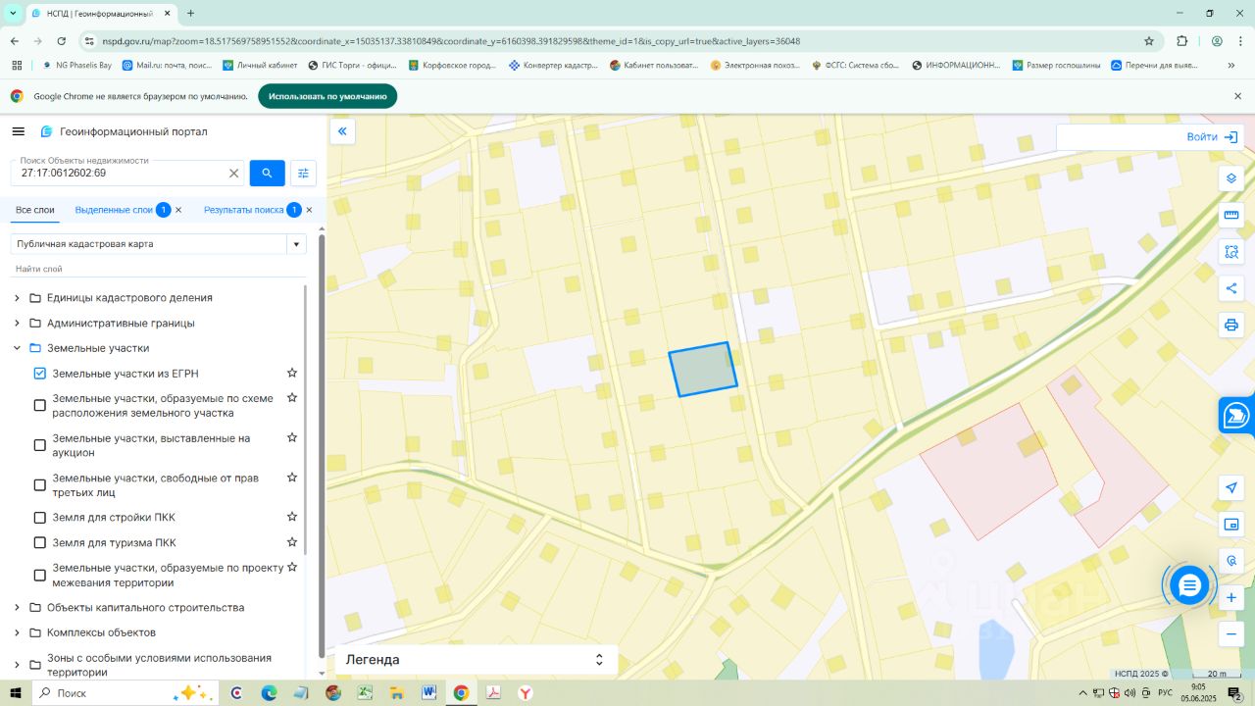Activate the area selection tool on map
Viewport: 1255px width, 706px height.
tap(1231, 252)
